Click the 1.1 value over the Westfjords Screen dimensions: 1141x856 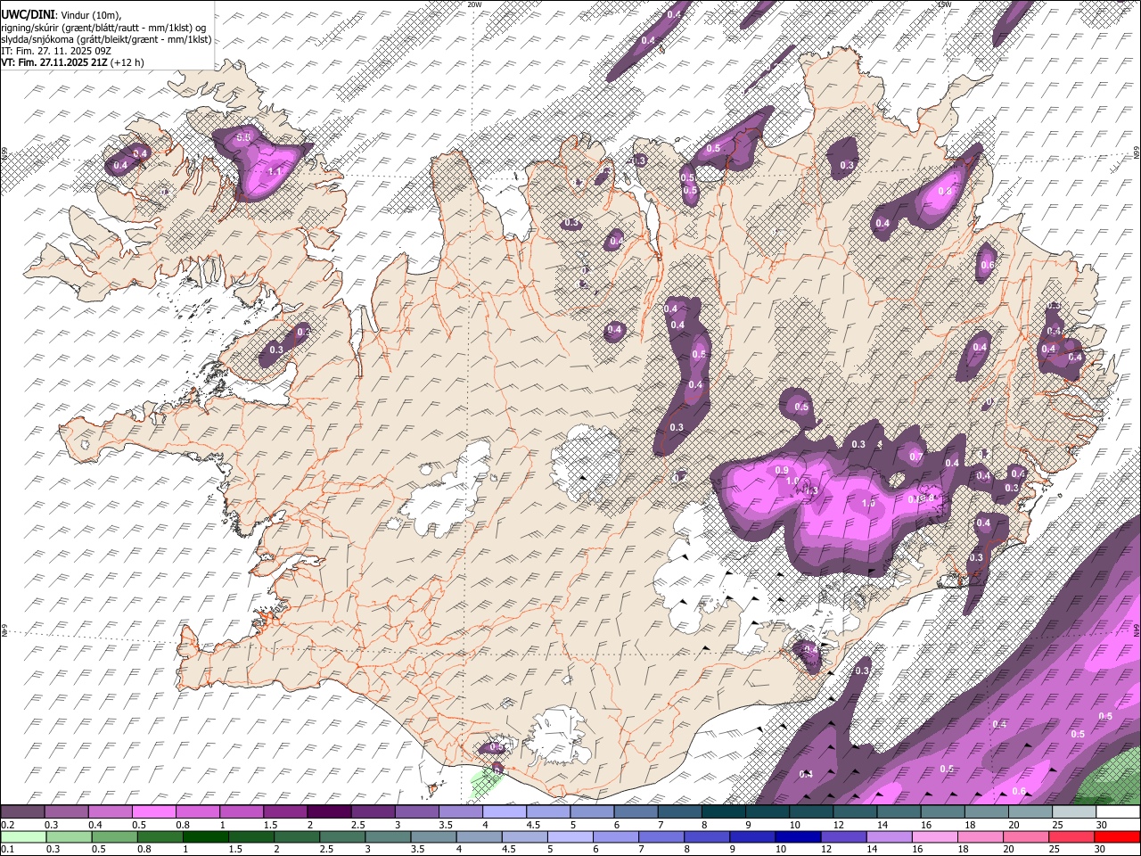coord(275,172)
